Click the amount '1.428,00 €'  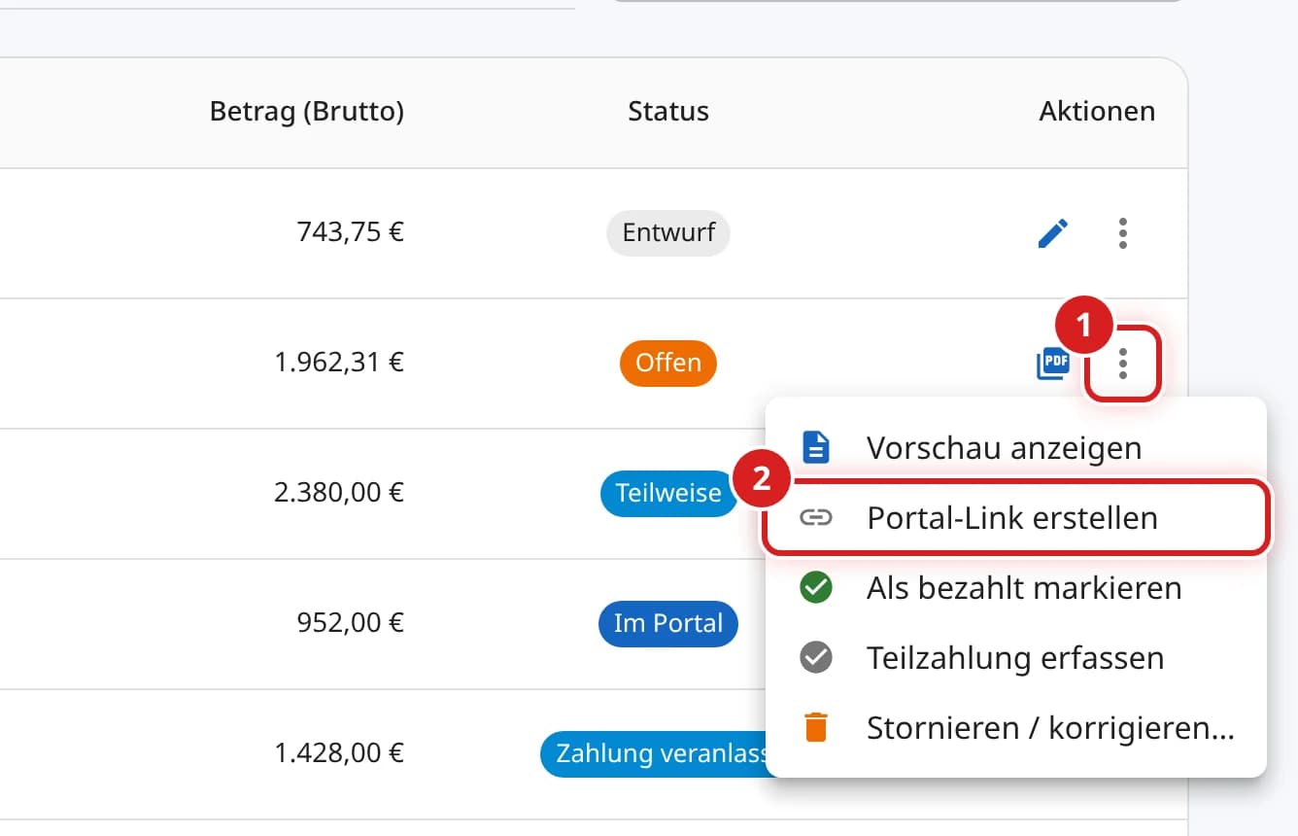[x=339, y=753]
